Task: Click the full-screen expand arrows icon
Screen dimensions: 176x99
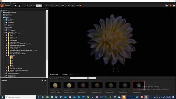Action: 46,5
